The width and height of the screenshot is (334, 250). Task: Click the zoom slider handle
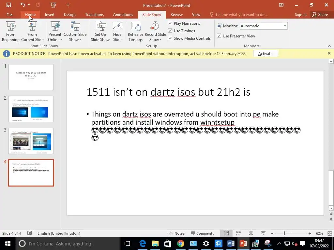click(284, 233)
